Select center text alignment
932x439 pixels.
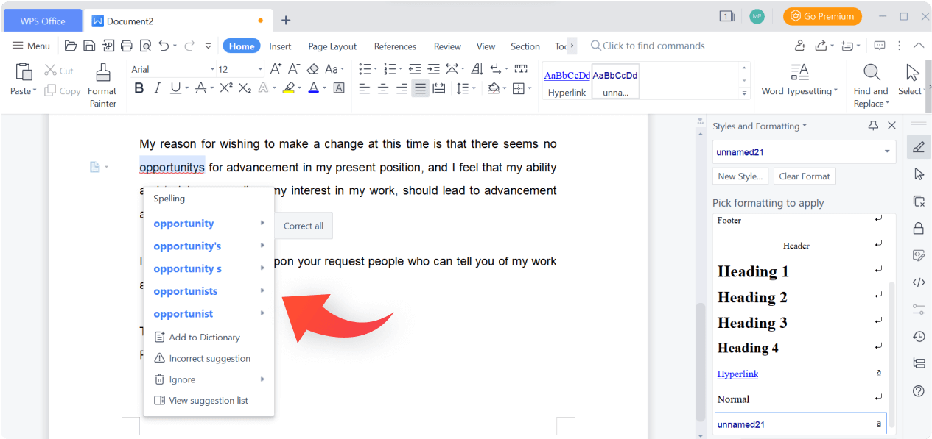[x=383, y=88]
